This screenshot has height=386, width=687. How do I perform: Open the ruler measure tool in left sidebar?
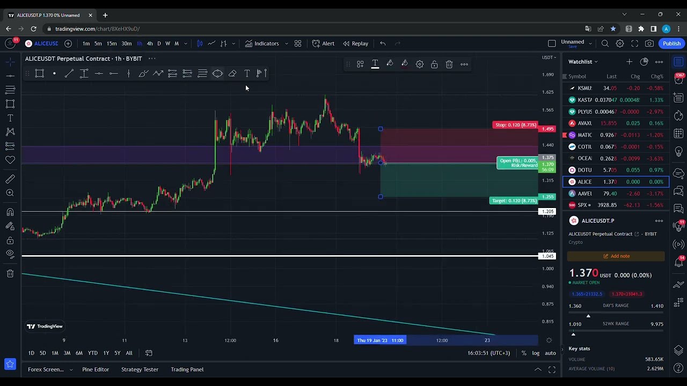click(10, 179)
